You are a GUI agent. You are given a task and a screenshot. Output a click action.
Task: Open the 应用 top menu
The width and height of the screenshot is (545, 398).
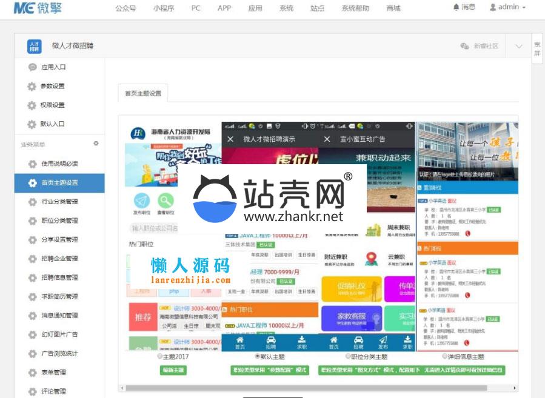point(255,8)
